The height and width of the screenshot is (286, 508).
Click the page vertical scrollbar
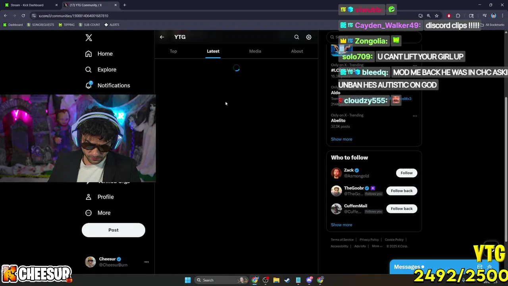(x=506, y=169)
